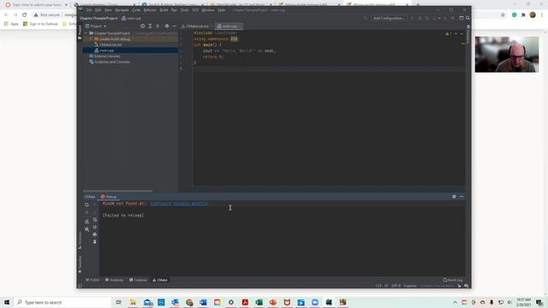This screenshot has height=308, width=548.
Task: Click the filter/search icon in CMake toolbar
Action: point(86,229)
